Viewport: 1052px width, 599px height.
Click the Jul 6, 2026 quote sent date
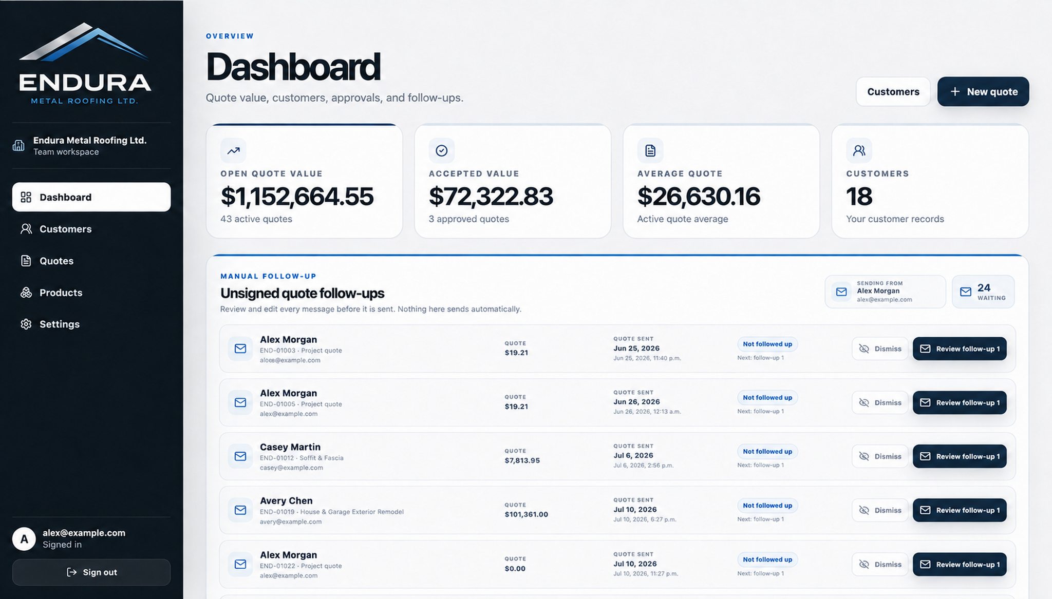tap(633, 455)
